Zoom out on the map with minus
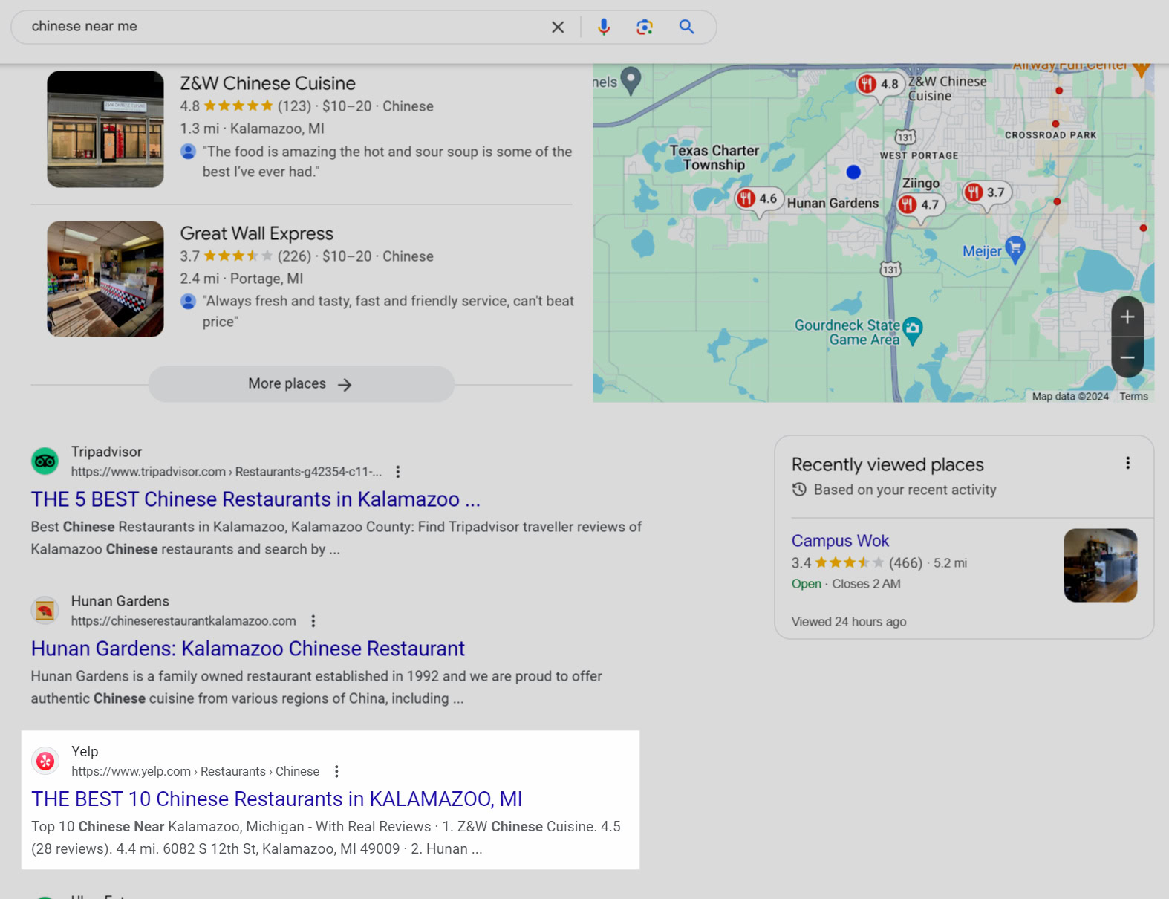1169x899 pixels. tap(1127, 357)
